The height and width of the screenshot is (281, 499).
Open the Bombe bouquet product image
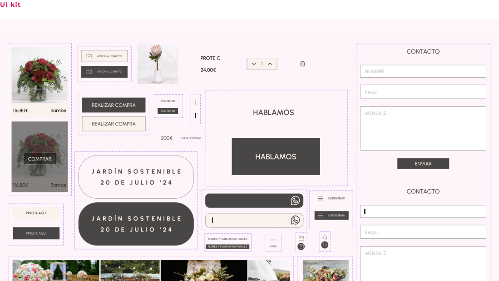tap(40, 75)
